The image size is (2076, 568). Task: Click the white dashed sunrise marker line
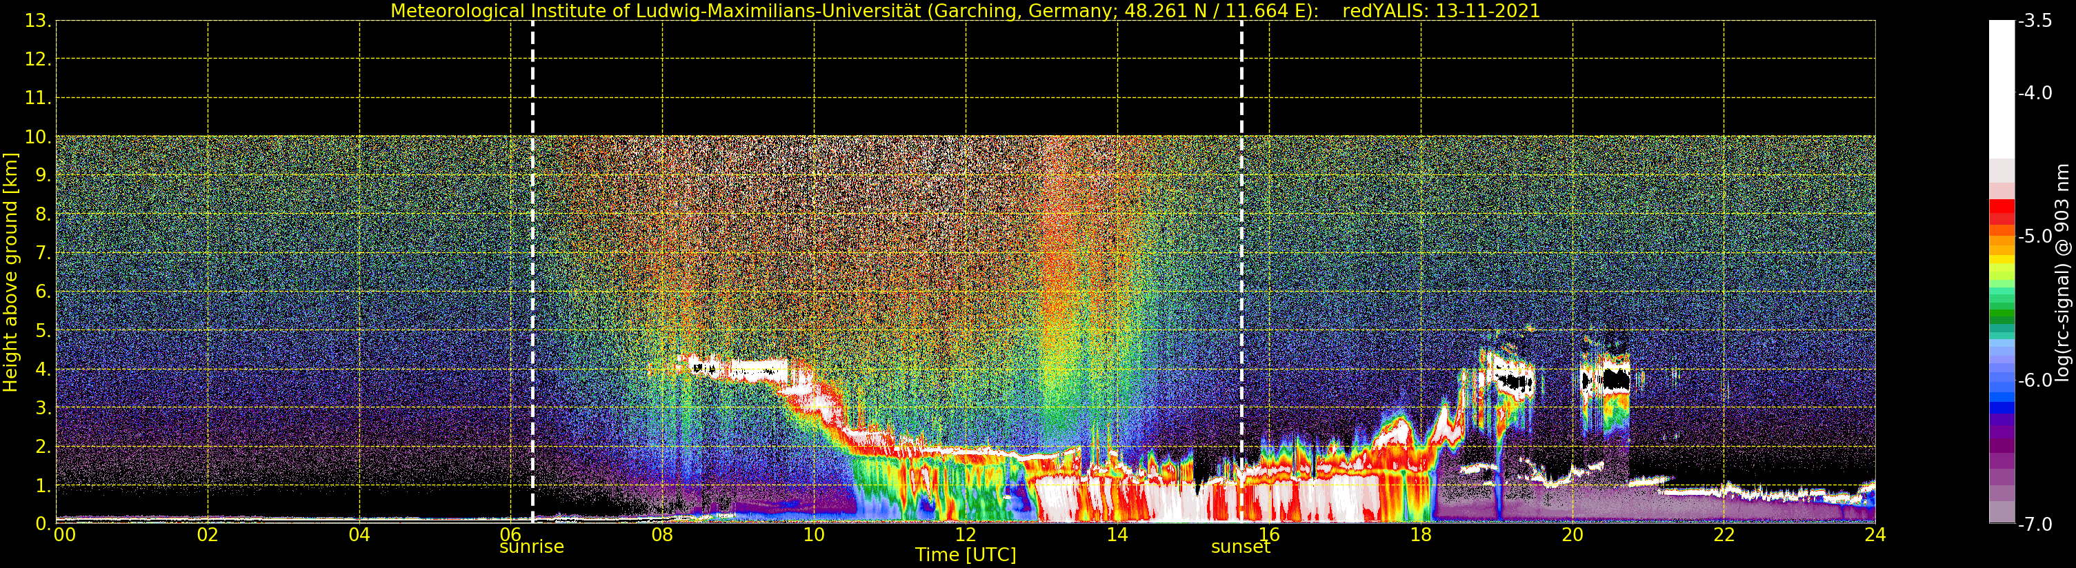pyautogui.click(x=532, y=272)
